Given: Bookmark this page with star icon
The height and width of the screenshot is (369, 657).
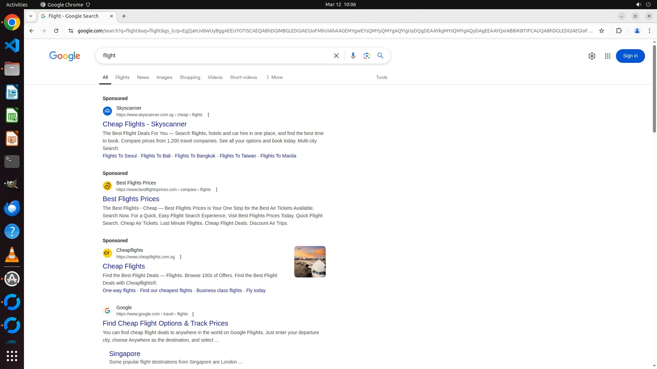Looking at the screenshot, I should pyautogui.click(x=601, y=31).
